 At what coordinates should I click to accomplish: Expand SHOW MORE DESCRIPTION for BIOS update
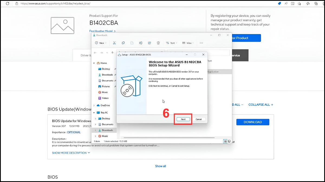click(x=71, y=153)
